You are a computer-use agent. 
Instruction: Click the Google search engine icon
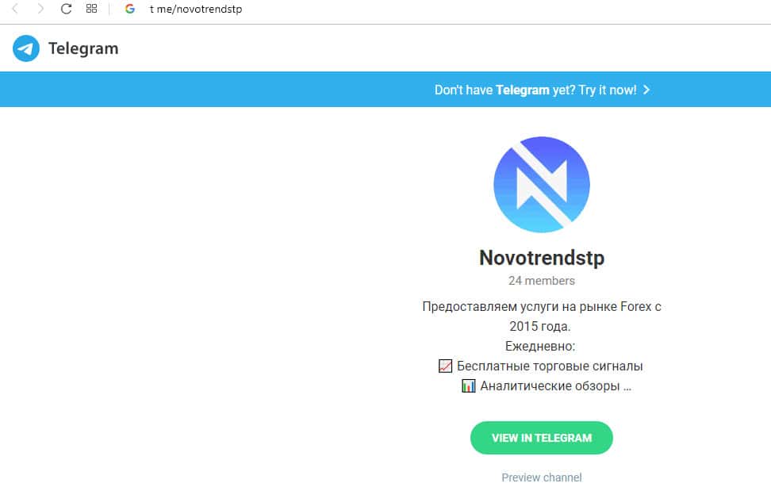(130, 9)
